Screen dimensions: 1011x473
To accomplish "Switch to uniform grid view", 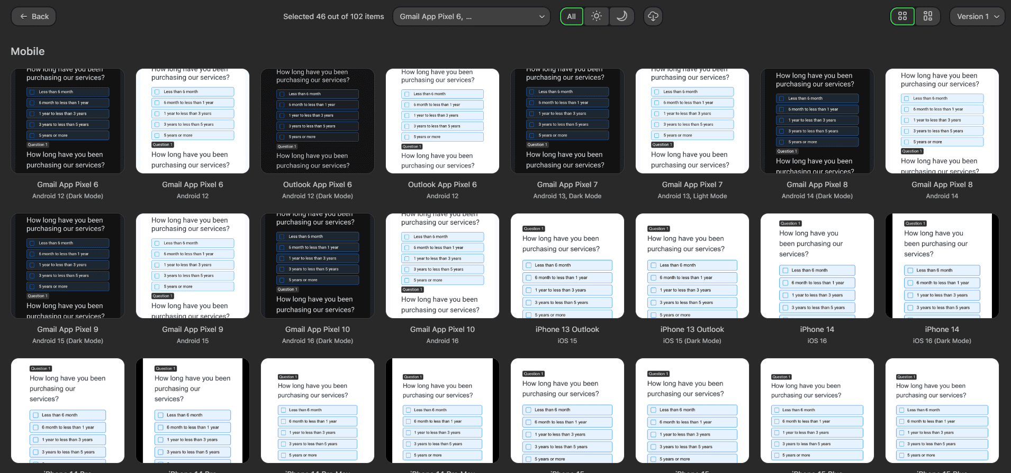I will click(x=902, y=16).
